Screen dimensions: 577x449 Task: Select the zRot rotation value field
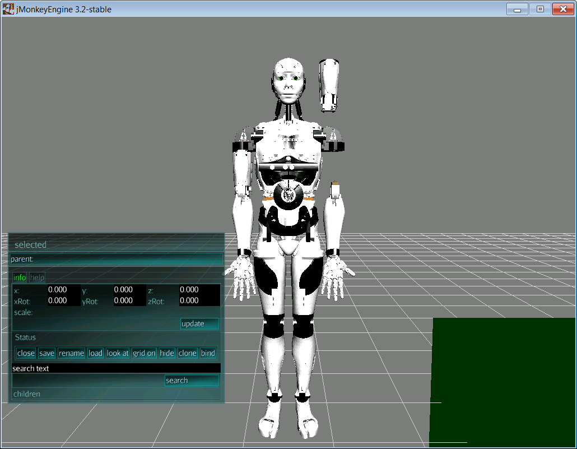[x=199, y=300]
